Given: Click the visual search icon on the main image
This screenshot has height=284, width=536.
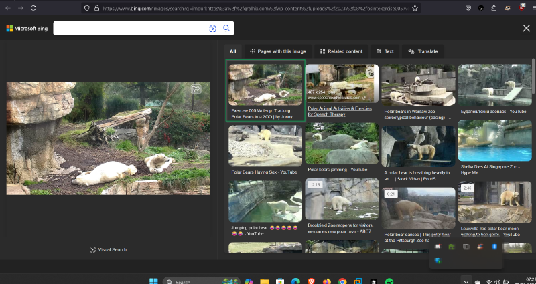Looking at the screenshot, I should (196, 89).
